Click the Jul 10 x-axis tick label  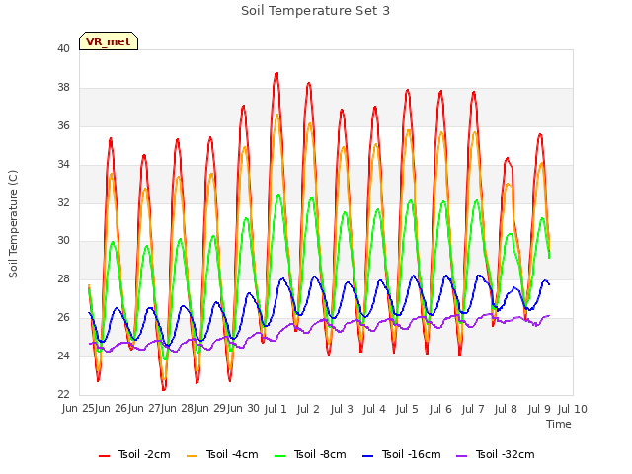click(x=573, y=409)
